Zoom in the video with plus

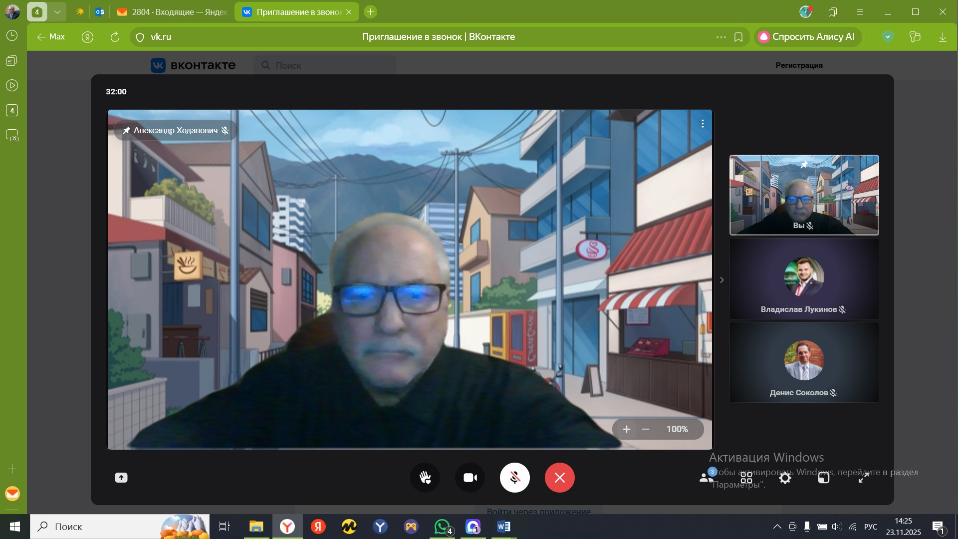627,429
